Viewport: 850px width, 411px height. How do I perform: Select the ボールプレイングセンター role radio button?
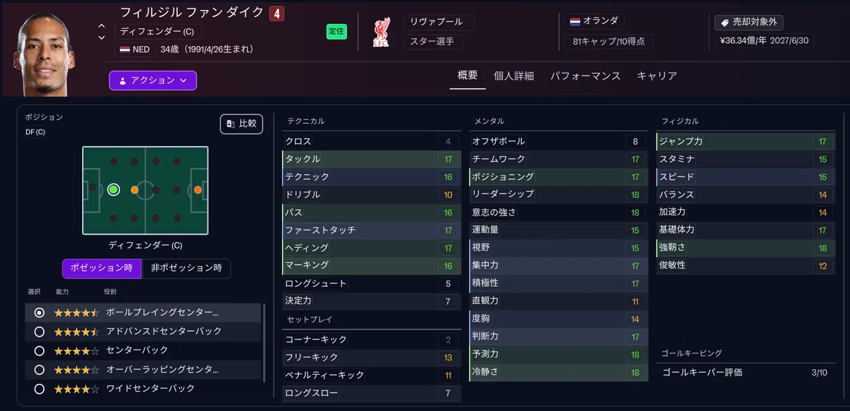tap(40, 313)
